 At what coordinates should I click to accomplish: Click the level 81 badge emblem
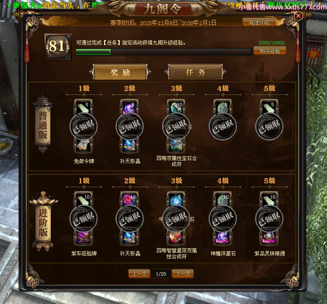click(58, 47)
